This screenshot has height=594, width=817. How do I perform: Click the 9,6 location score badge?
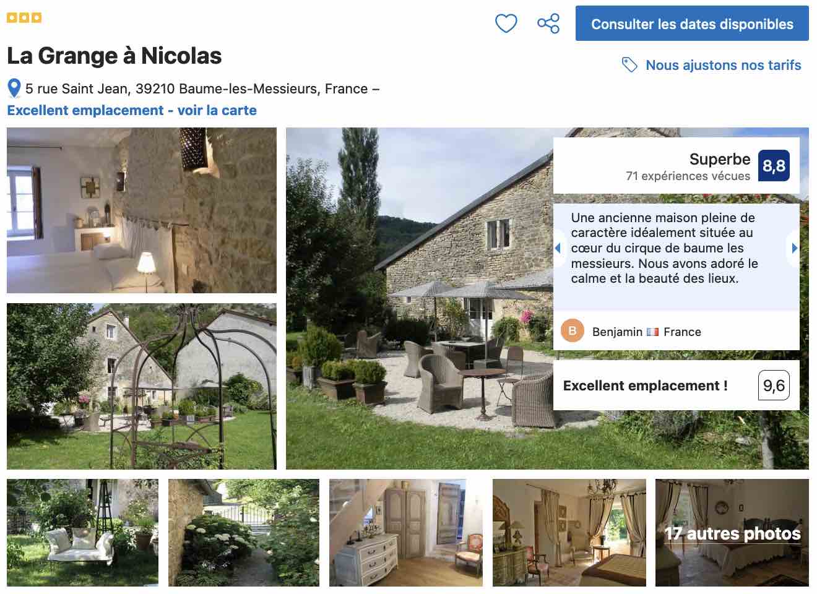click(774, 385)
